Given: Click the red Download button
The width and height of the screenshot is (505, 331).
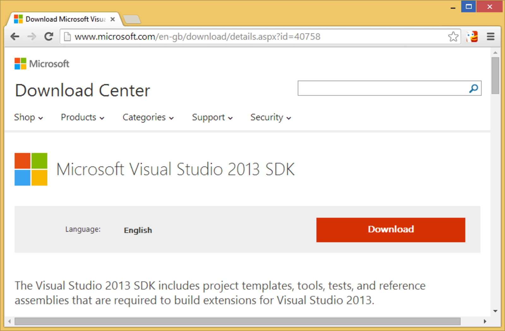Looking at the screenshot, I should tap(391, 230).
